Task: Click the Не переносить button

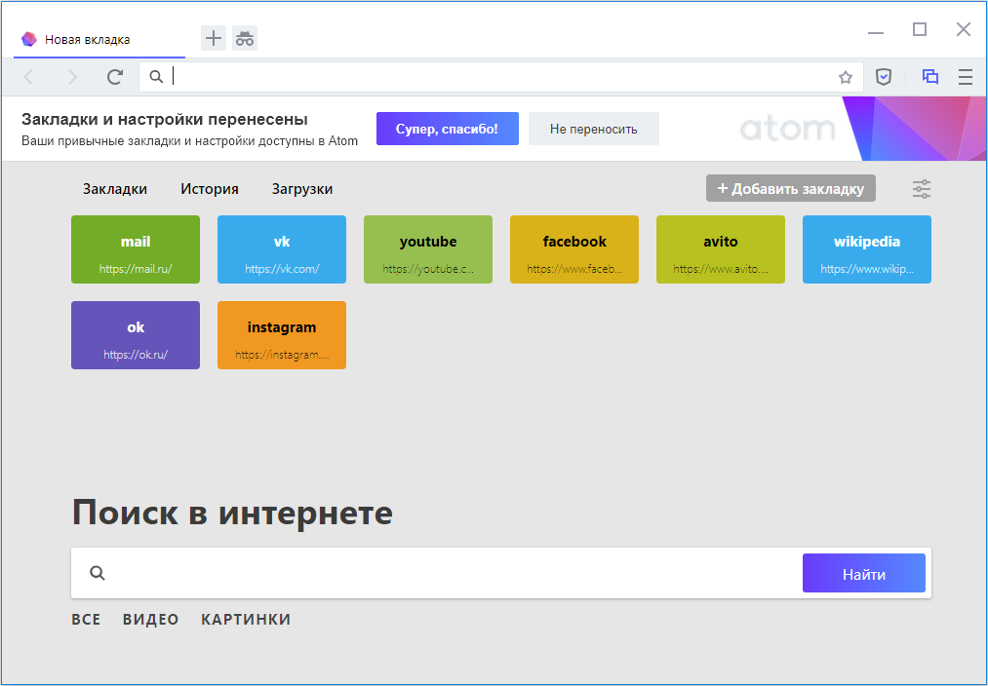Action: point(594,129)
